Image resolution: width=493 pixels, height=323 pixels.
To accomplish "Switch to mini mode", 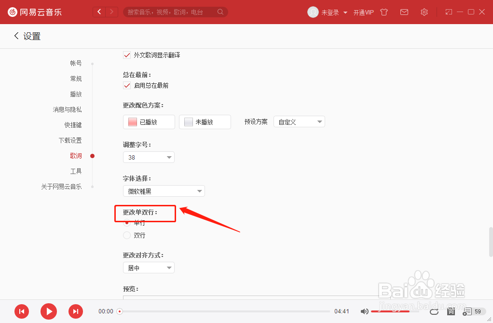I will coord(448,12).
